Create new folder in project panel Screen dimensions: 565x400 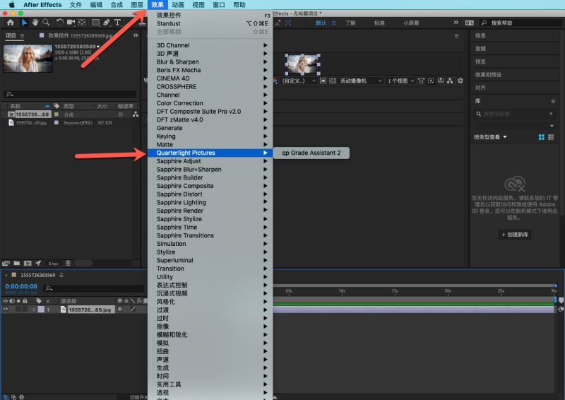pos(16,264)
